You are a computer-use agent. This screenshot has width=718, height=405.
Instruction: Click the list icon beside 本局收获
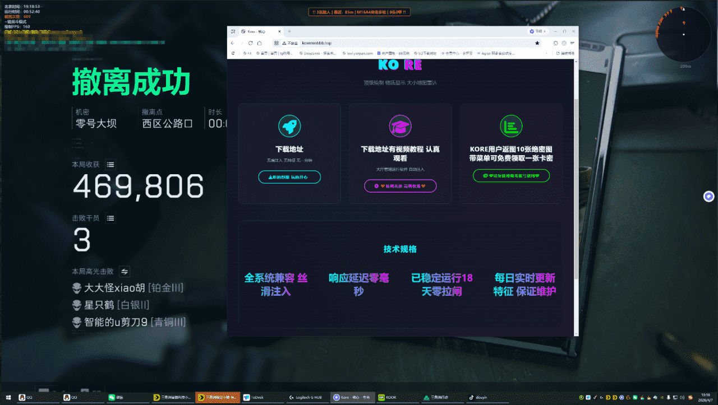click(111, 164)
